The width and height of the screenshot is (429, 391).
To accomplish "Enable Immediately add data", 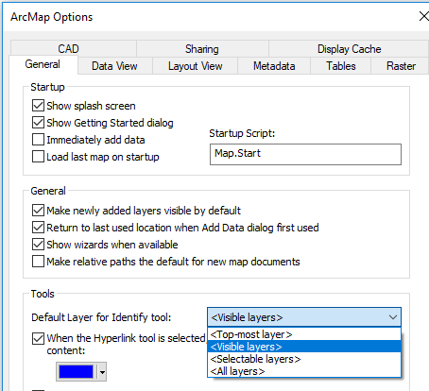I will (x=38, y=140).
